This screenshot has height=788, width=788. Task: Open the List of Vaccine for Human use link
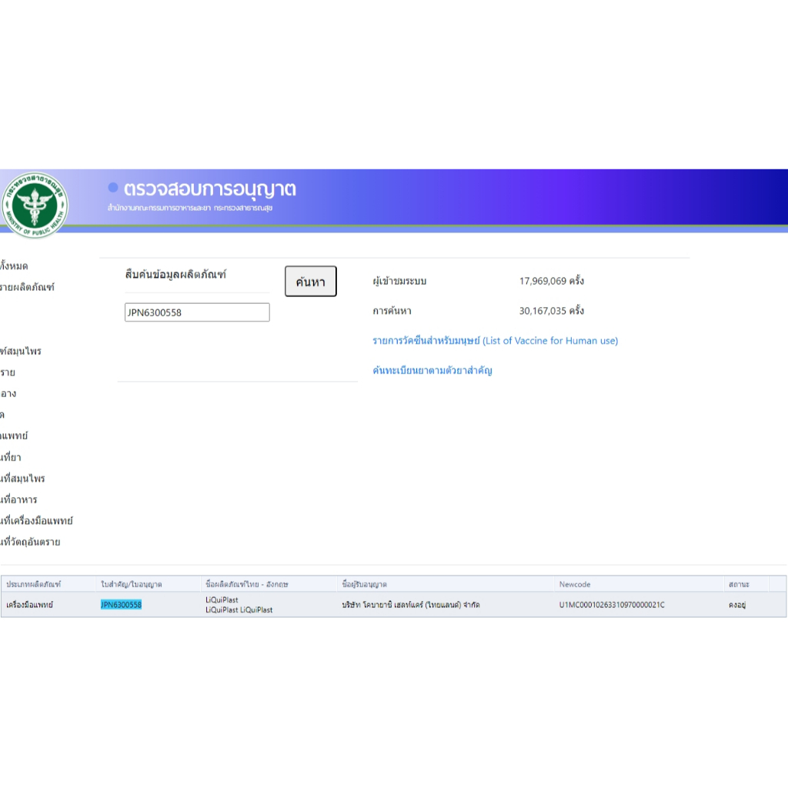click(x=495, y=340)
